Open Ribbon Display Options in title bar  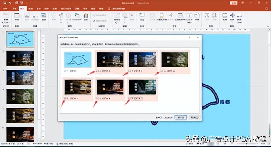(243, 3)
